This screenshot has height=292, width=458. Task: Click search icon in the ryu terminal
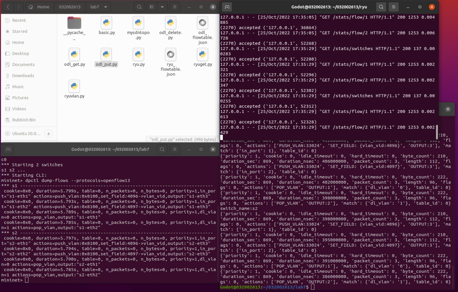pos(381,7)
